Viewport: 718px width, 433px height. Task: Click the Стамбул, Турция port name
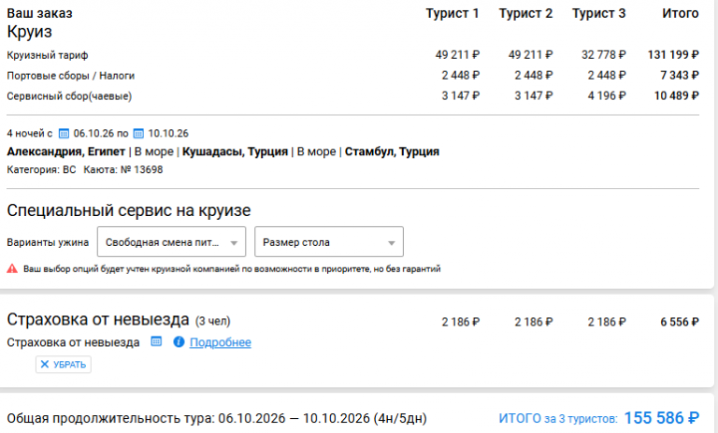pyautogui.click(x=392, y=152)
